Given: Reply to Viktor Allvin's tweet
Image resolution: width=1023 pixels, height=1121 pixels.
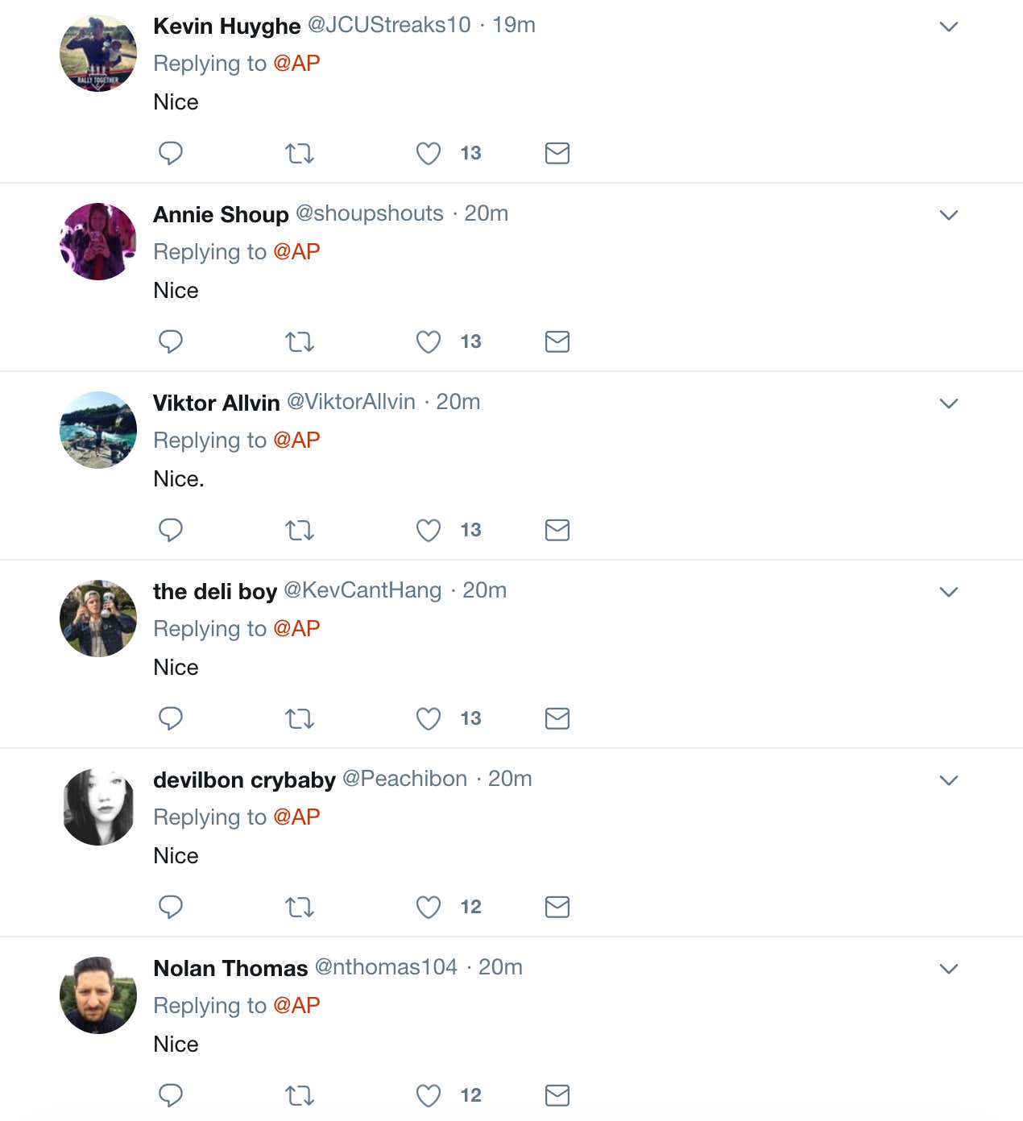Looking at the screenshot, I should 170,530.
